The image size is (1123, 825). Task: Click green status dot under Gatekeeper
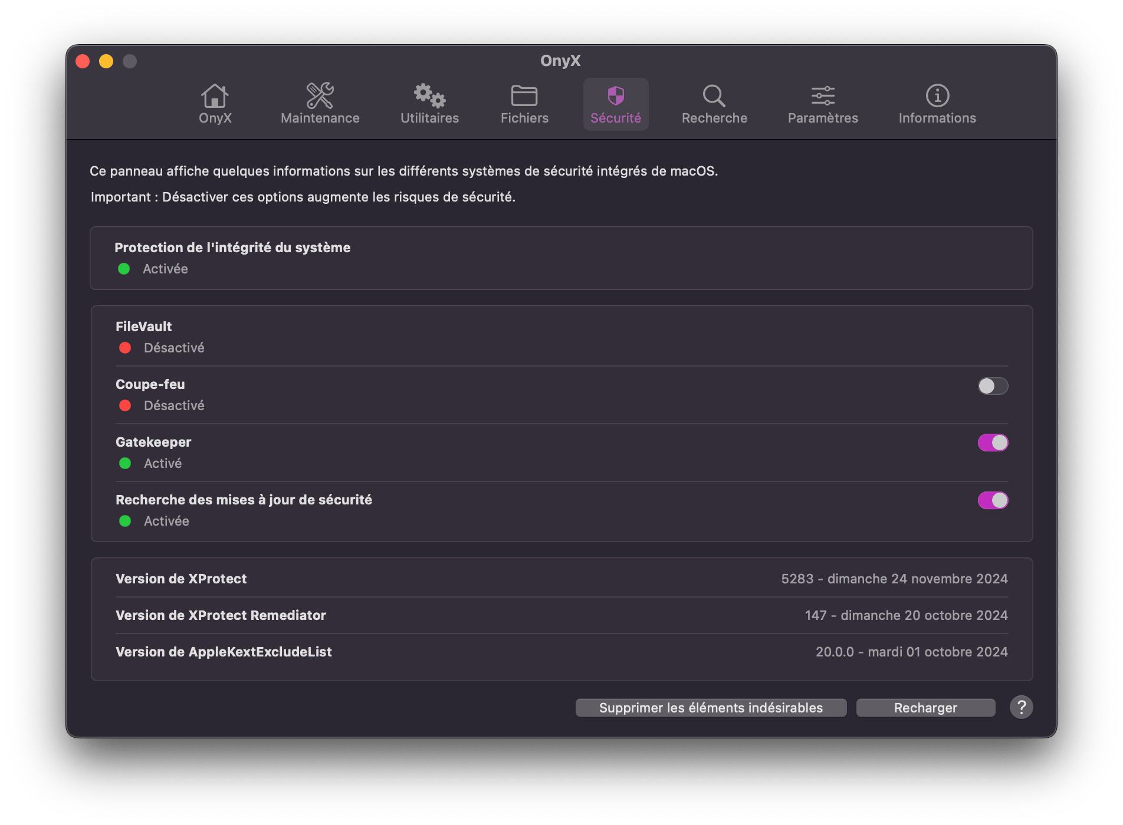[x=125, y=463]
